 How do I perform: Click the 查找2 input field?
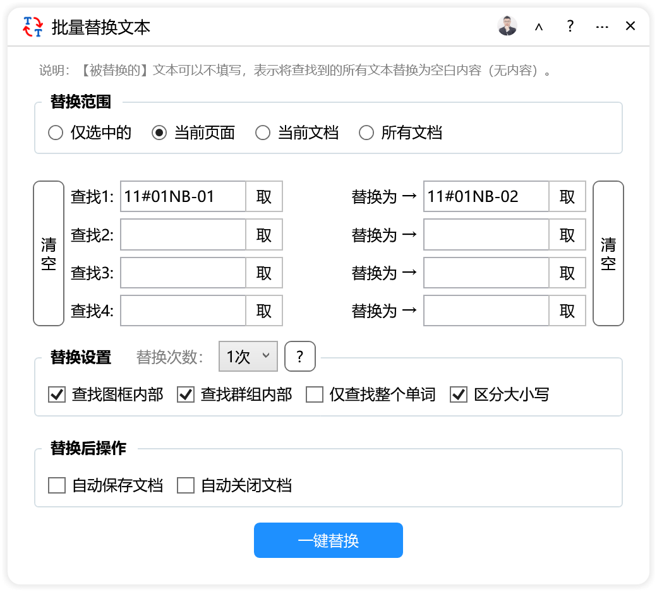point(183,235)
